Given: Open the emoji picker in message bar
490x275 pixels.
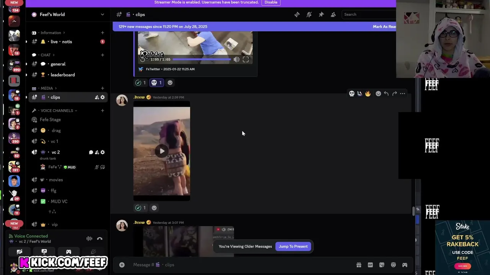Looking at the screenshot, I should (393, 265).
